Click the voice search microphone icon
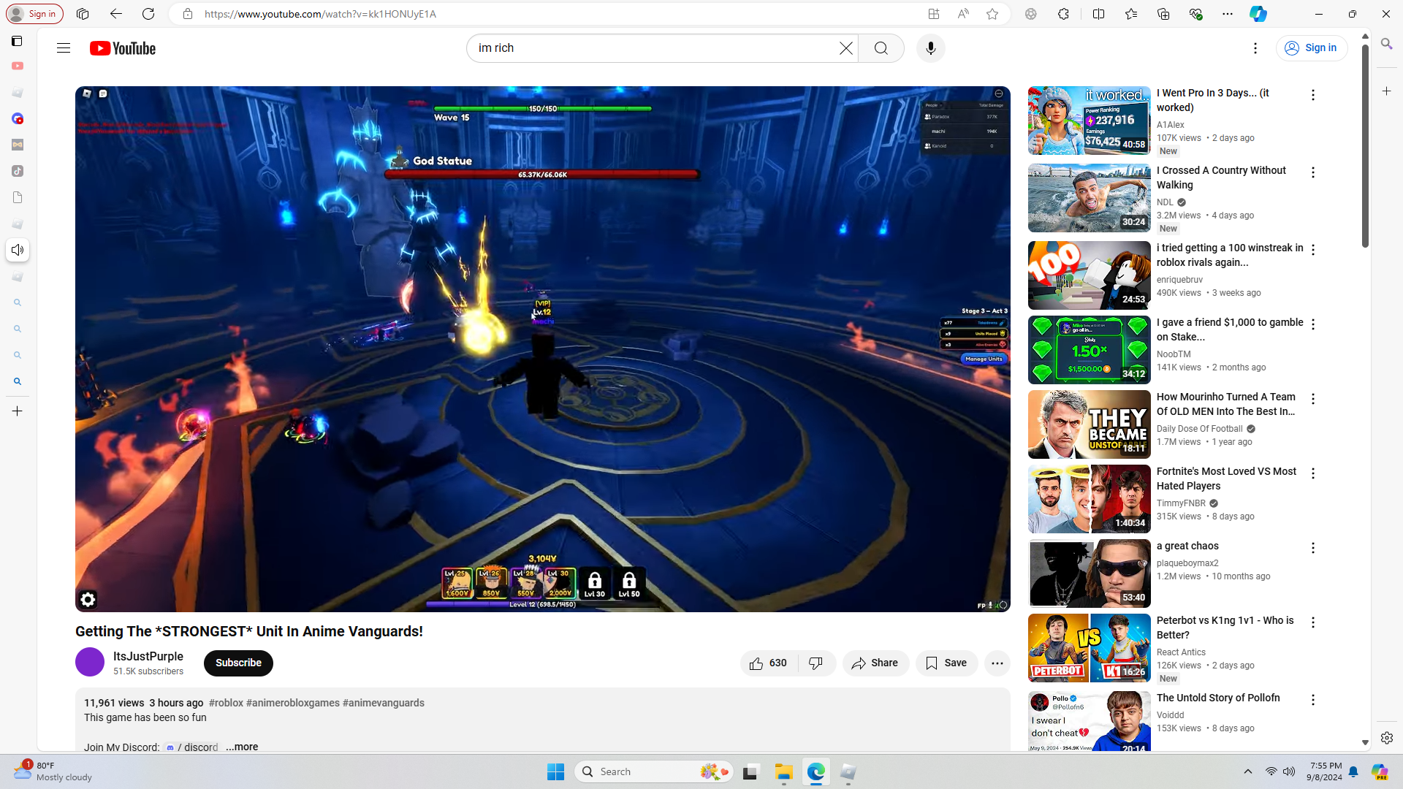This screenshot has height=789, width=1403. pos(930,48)
